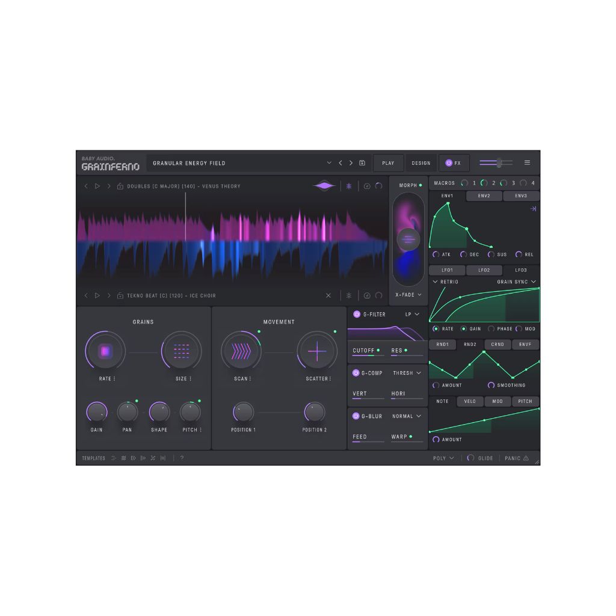Load next sample for Tekno Beat slot
This screenshot has width=616, height=616.
click(x=109, y=295)
